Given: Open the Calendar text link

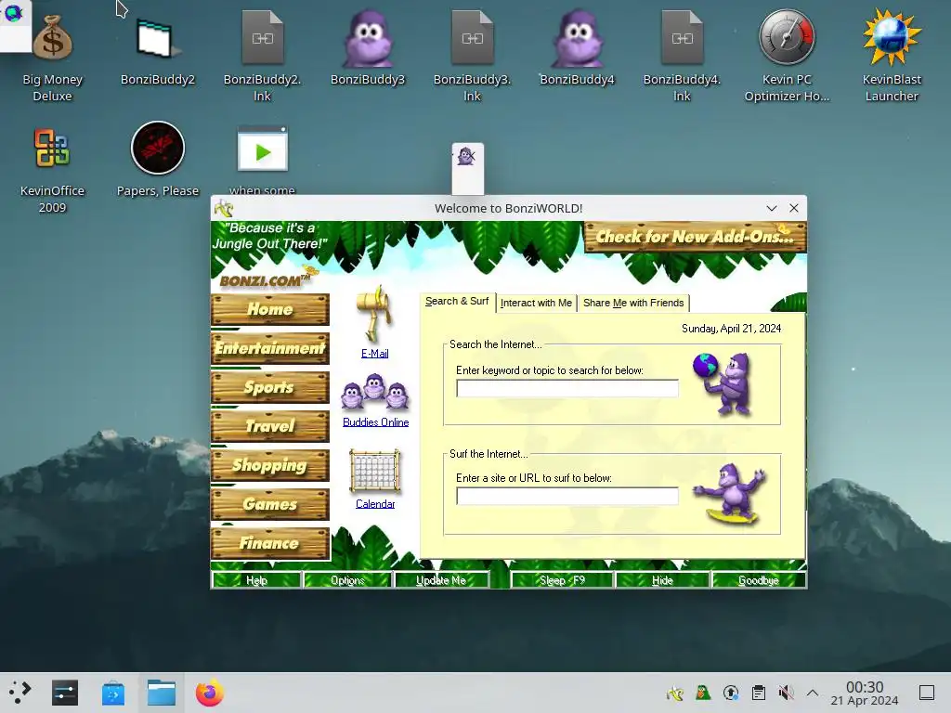Looking at the screenshot, I should (375, 504).
